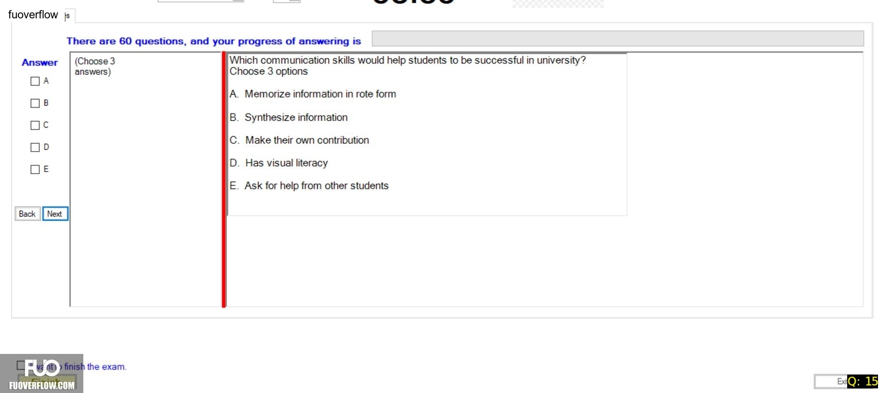Click 'Memorize information in rote form' text
The width and height of the screenshot is (884, 393).
point(320,94)
